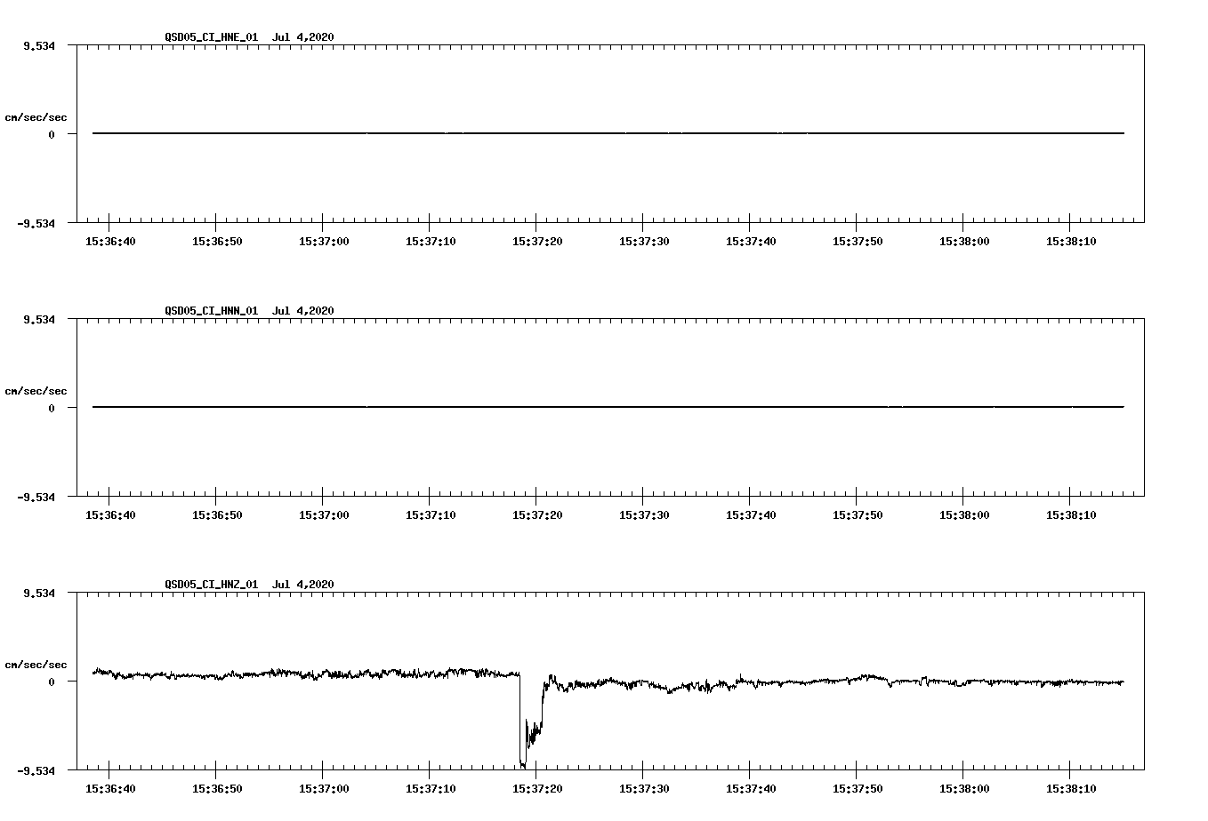This screenshot has width=1208, height=821.
Task: Select the 15:37:10 tick label on HNN chart
Action: [431, 515]
